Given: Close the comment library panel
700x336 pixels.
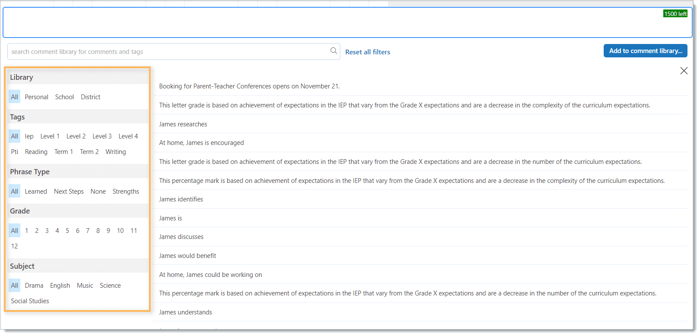Looking at the screenshot, I should click(684, 71).
